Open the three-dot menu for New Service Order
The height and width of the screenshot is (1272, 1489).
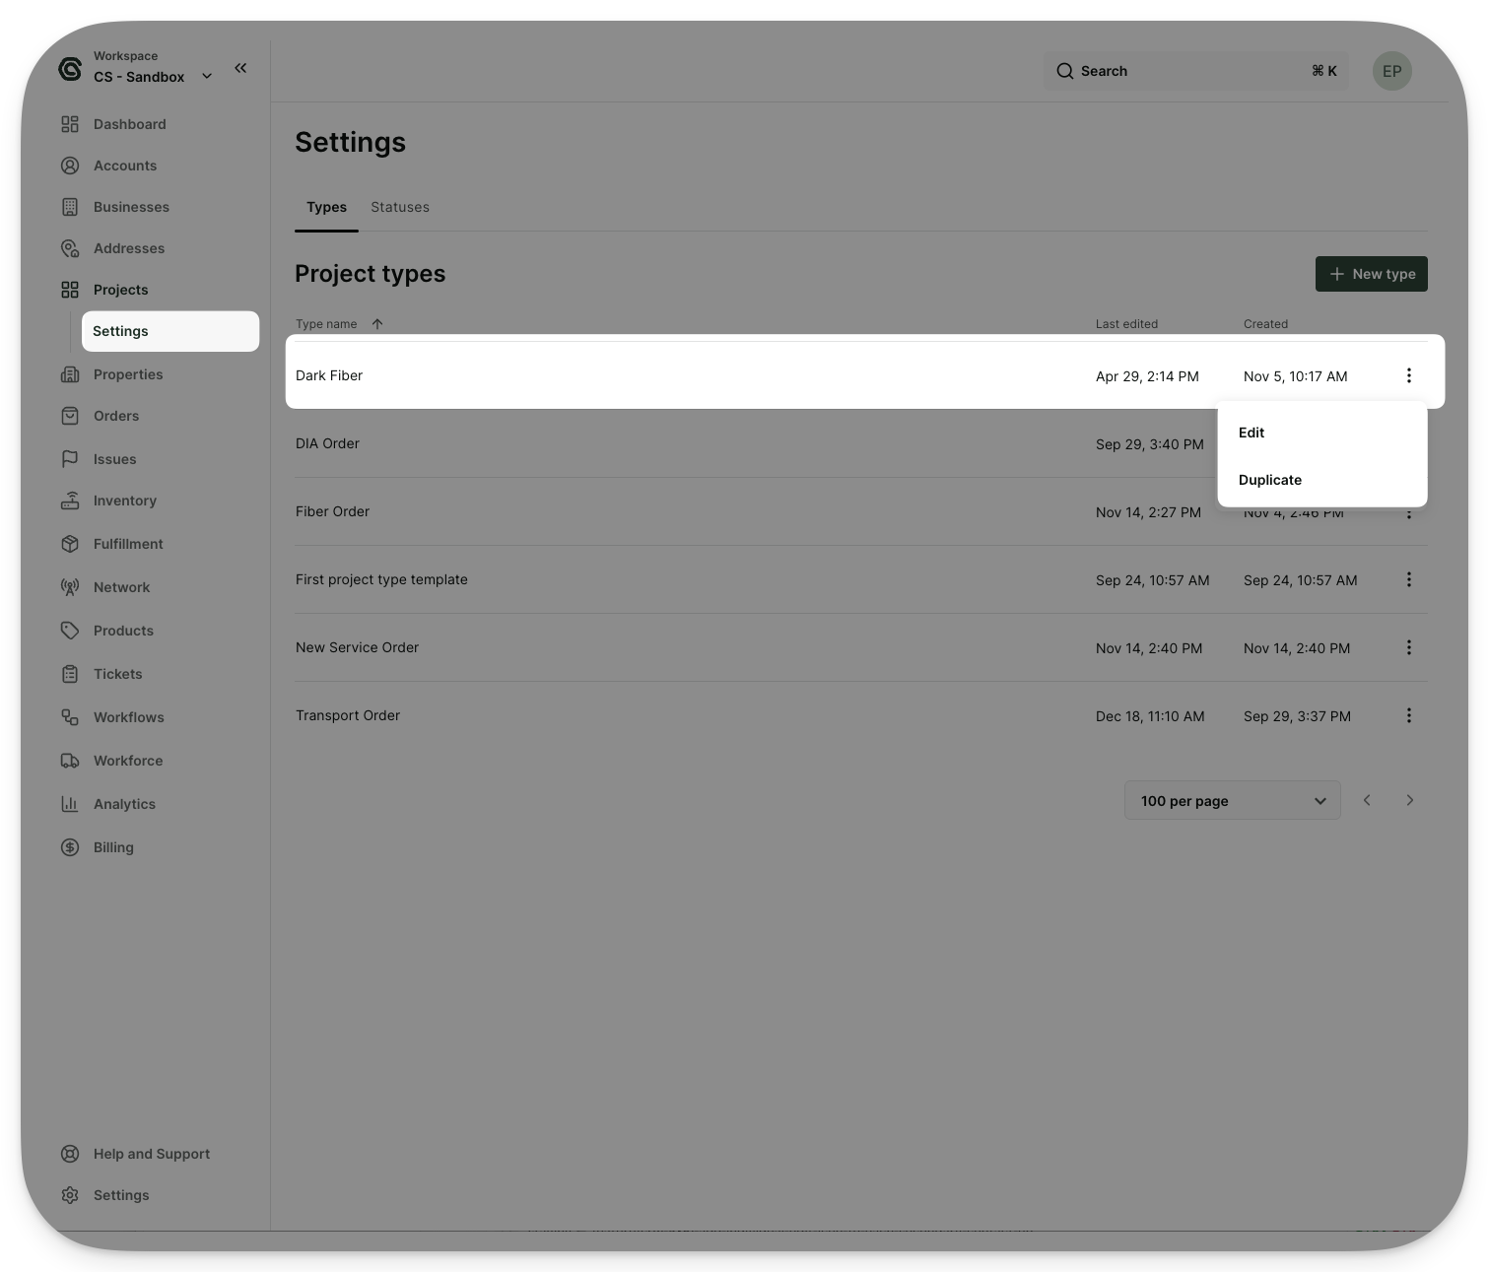click(1409, 647)
